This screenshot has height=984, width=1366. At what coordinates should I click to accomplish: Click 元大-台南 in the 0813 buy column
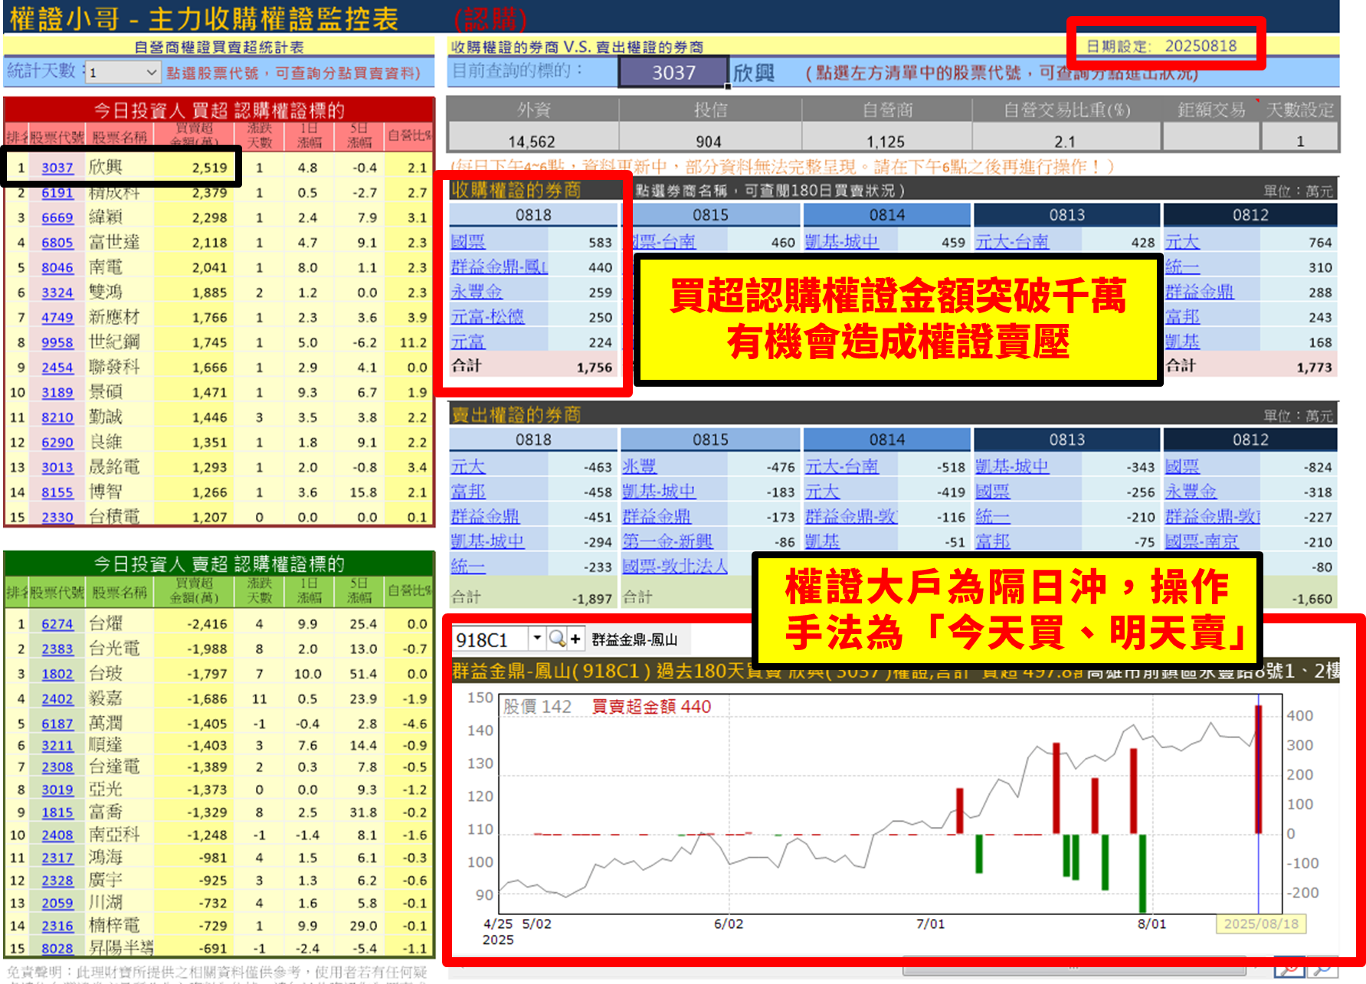(x=1012, y=242)
